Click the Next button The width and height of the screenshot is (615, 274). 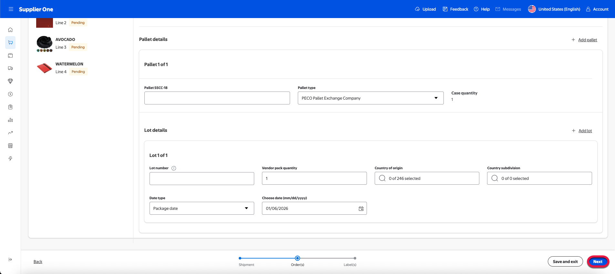point(598,261)
